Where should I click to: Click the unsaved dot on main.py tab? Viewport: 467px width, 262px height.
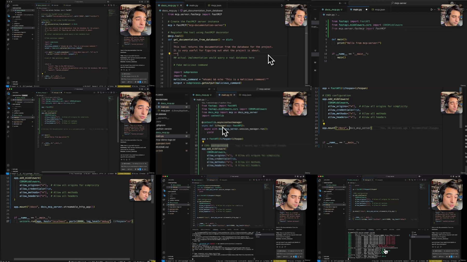[366, 10]
